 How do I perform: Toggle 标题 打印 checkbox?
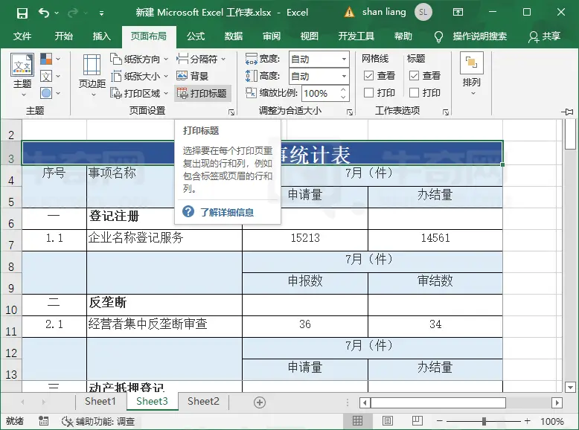coord(414,93)
